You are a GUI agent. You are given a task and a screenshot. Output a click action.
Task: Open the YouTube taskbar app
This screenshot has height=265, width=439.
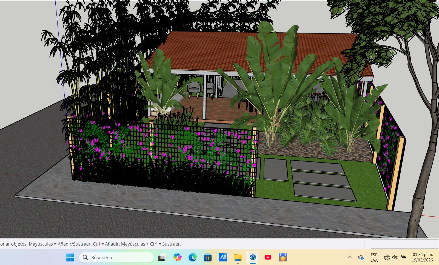point(268,257)
